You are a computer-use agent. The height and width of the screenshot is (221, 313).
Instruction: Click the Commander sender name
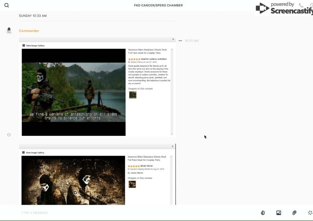[29, 31]
